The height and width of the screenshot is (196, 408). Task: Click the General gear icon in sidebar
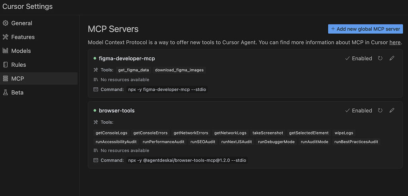click(6, 23)
